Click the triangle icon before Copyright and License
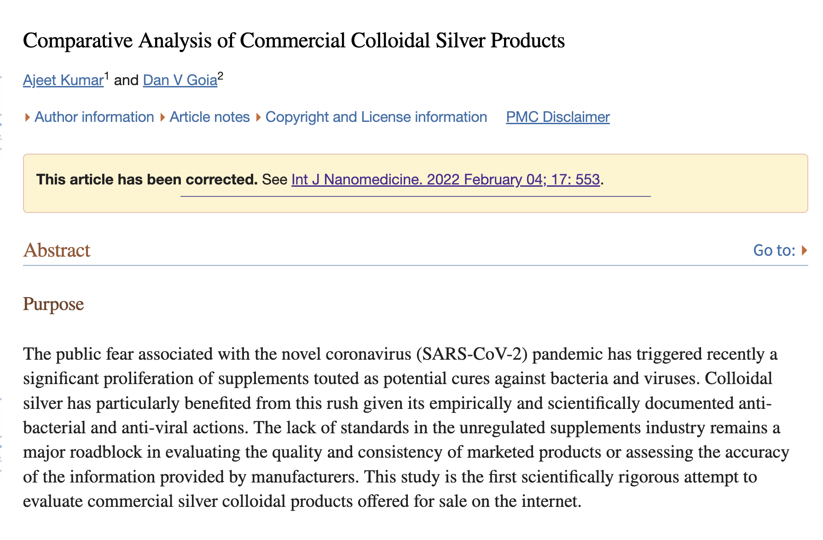This screenshot has width=823, height=540. pos(258,118)
